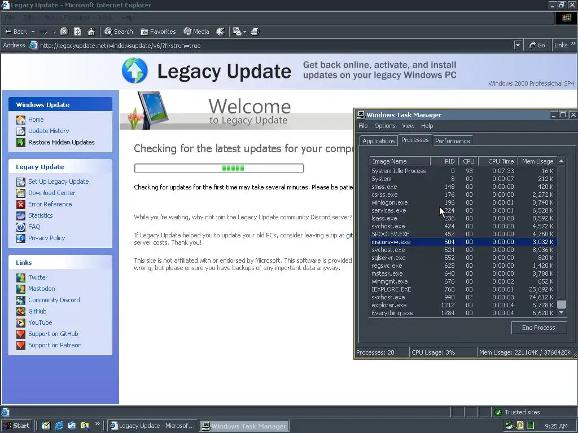Open the Support on Patreon link

click(55, 346)
